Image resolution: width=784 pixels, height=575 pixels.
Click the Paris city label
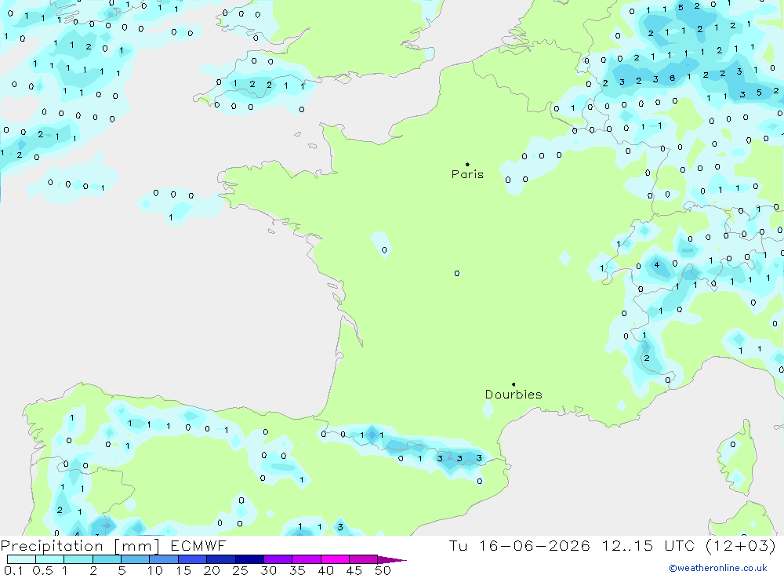pos(467,174)
